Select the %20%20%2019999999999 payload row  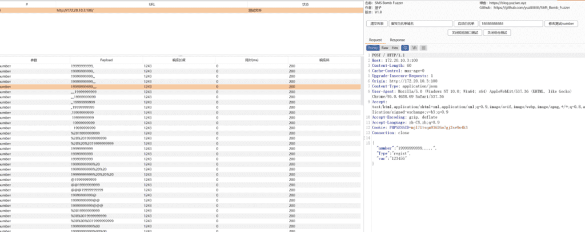click(180, 143)
